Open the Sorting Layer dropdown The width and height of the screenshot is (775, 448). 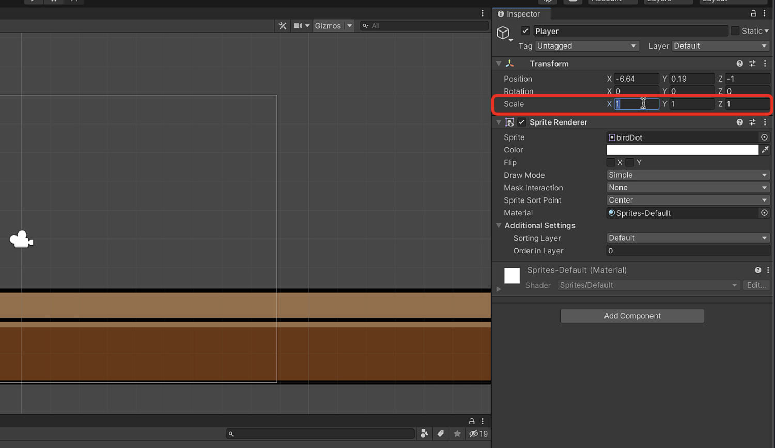pos(688,238)
